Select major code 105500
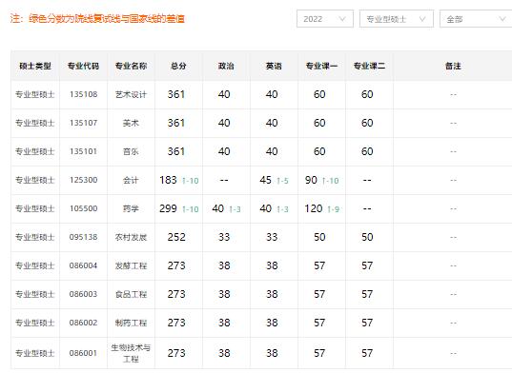The width and height of the screenshot is (512, 373). point(83,208)
